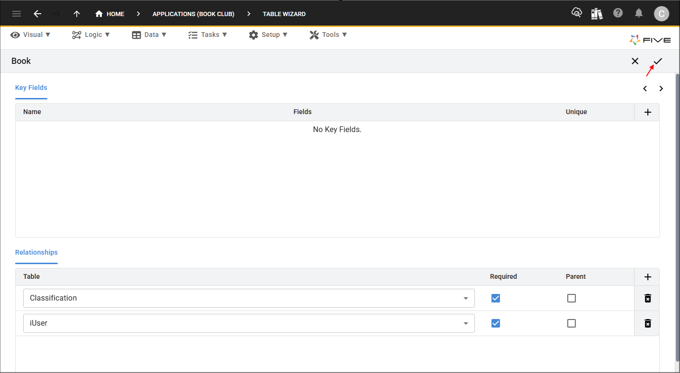Open the Logic menu

[x=91, y=35]
